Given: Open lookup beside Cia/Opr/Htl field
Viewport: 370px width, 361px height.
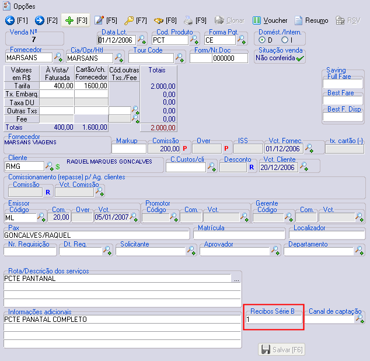Looking at the screenshot, I should [119, 58].
